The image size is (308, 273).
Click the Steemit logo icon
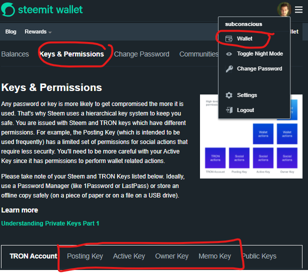tap(8, 9)
